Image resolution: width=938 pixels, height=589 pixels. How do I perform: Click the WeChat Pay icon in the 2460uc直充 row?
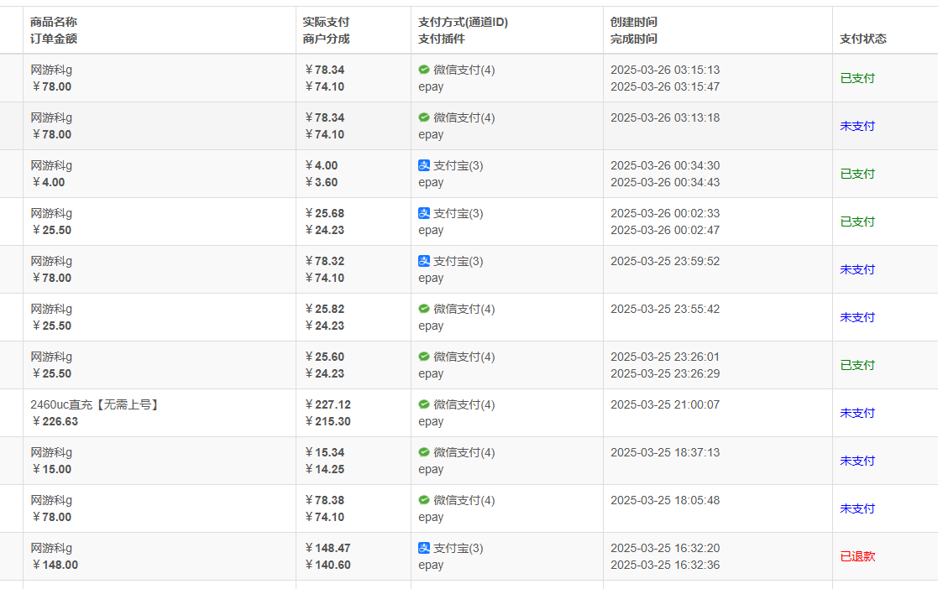[424, 405]
